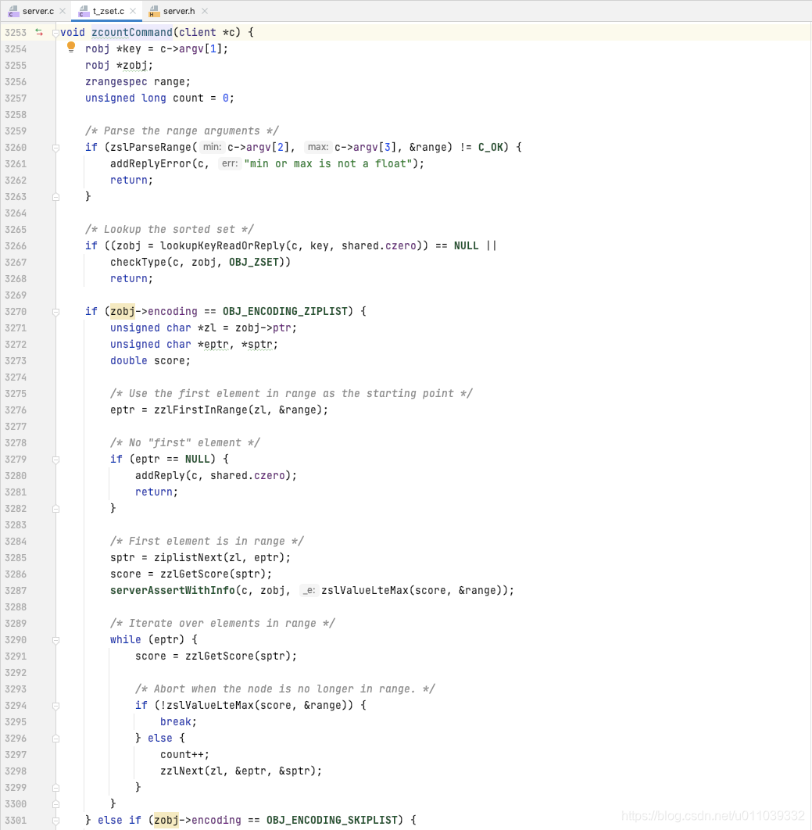This screenshot has width=812, height=830.
Task: Click the count++ statement on line 3297
Action: point(185,754)
